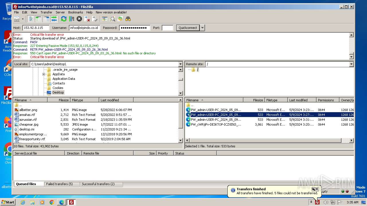Cancel current operation icon
The width and height of the screenshot is (367, 206).
pyautogui.click(x=79, y=19)
